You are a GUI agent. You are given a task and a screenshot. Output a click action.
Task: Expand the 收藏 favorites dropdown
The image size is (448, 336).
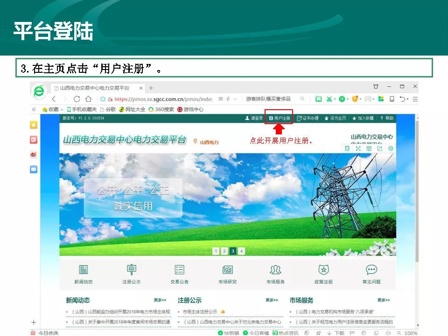51,109
